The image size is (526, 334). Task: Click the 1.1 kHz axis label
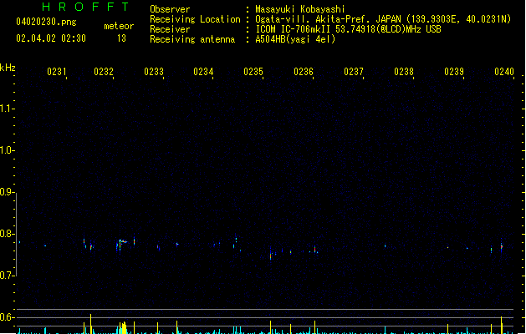coord(6,109)
